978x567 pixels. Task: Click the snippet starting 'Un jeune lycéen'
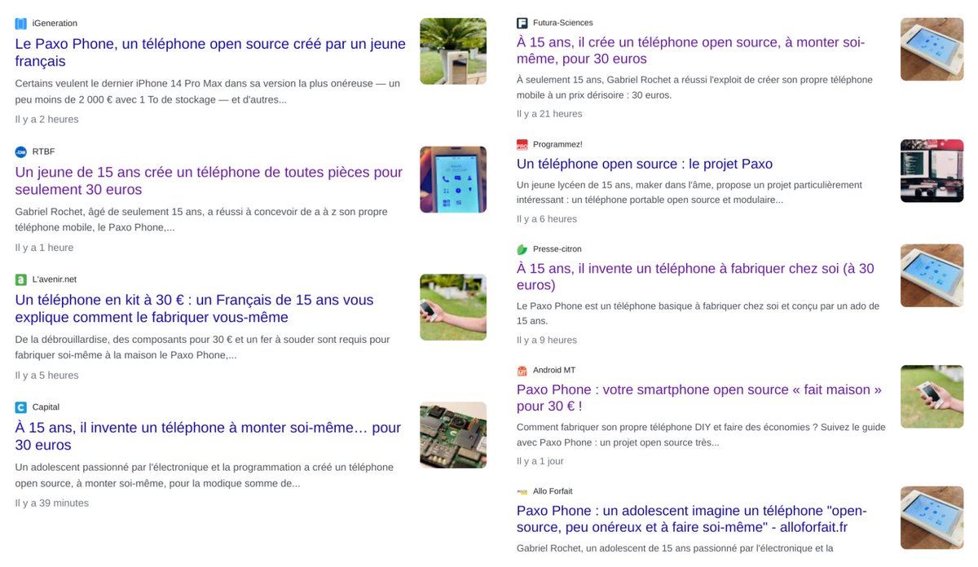[x=689, y=192]
